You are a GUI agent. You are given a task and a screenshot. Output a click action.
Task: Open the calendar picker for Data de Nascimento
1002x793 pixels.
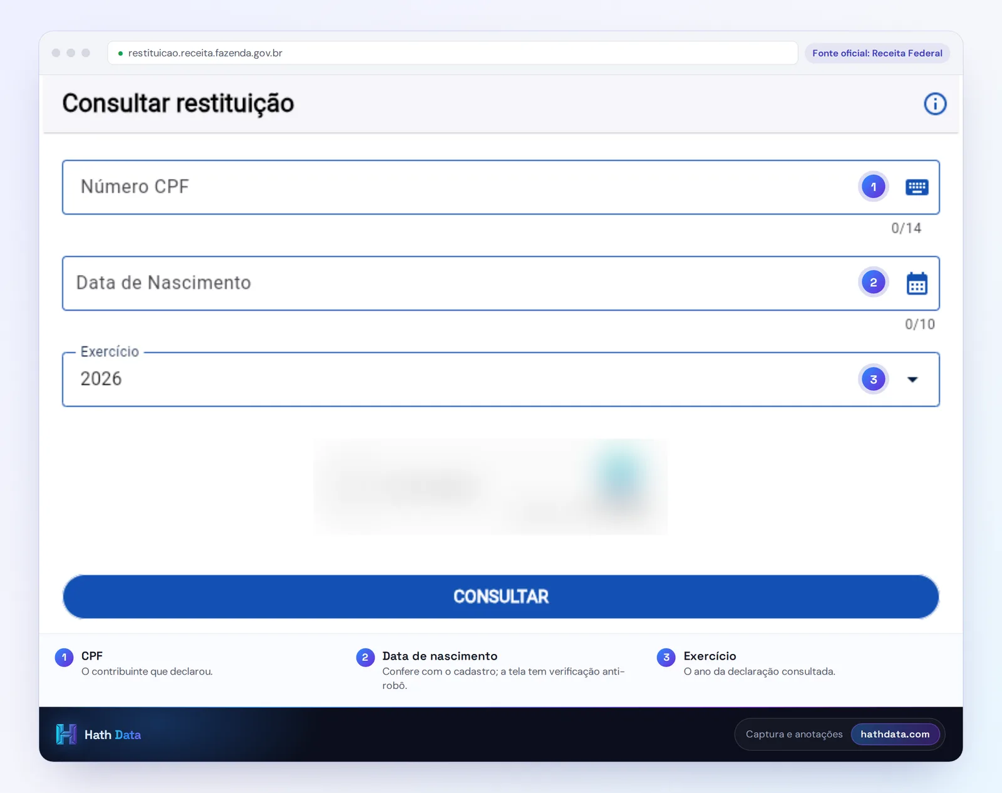pyautogui.click(x=917, y=283)
